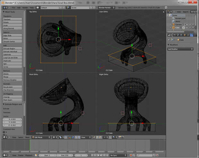
Task: Click the Blender info editor type icon
Action: point(4,7)
